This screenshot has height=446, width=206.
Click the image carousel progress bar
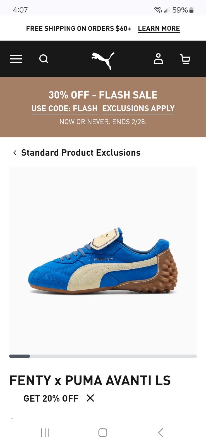pyautogui.click(x=103, y=356)
